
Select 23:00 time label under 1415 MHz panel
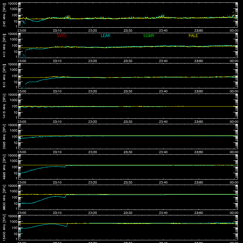[x=22, y=122]
